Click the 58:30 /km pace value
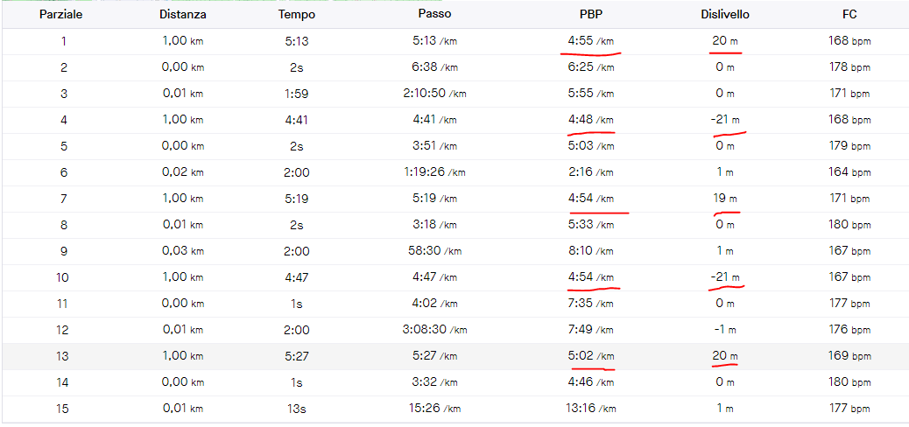909x427 pixels. click(x=436, y=251)
